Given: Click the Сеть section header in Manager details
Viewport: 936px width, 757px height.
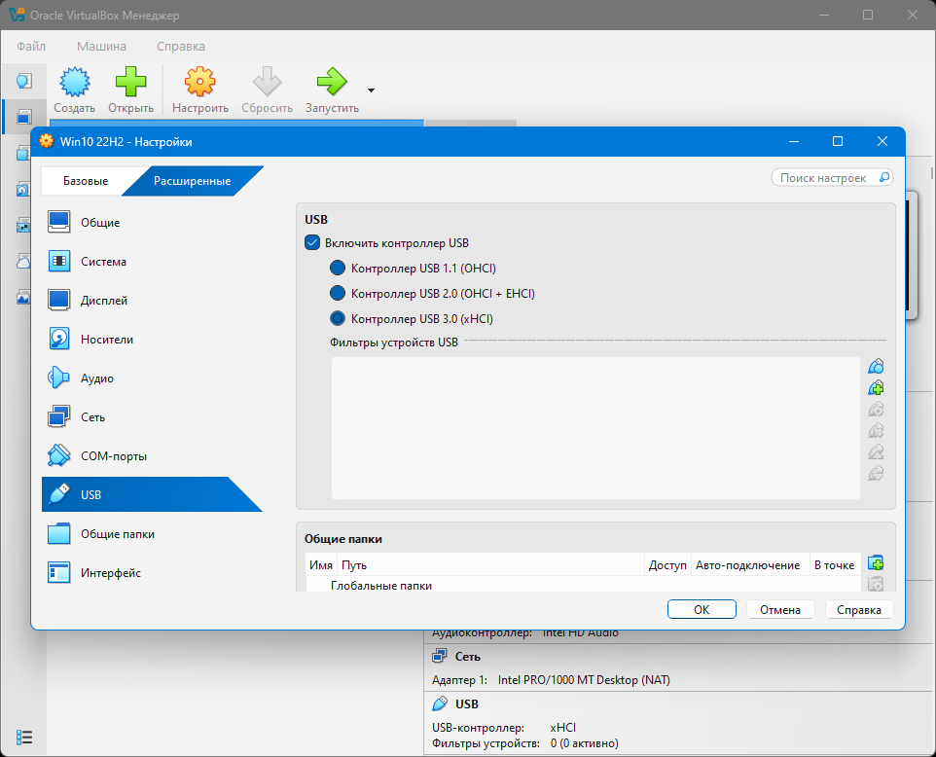Looking at the screenshot, I should click(468, 656).
